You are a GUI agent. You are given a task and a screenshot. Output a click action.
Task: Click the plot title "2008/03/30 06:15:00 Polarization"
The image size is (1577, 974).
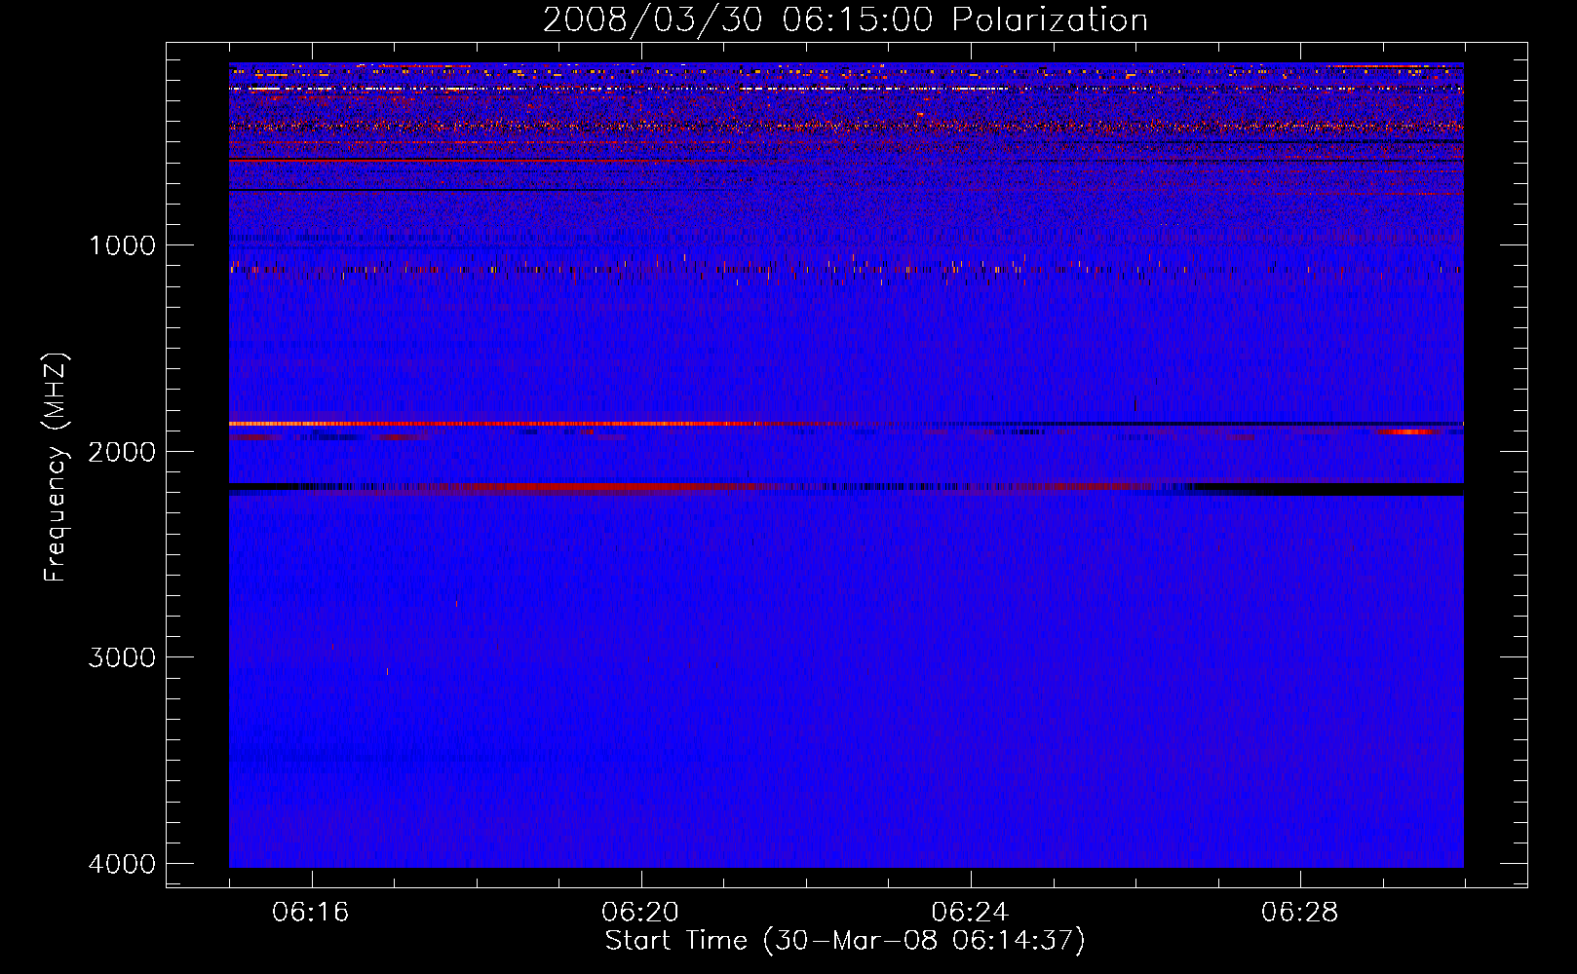click(x=845, y=19)
